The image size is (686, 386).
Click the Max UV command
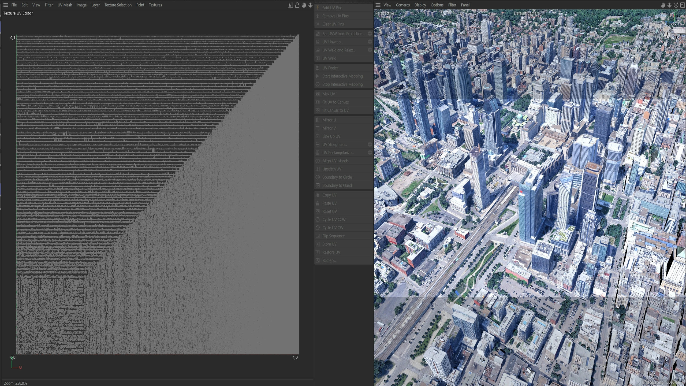tap(344, 94)
